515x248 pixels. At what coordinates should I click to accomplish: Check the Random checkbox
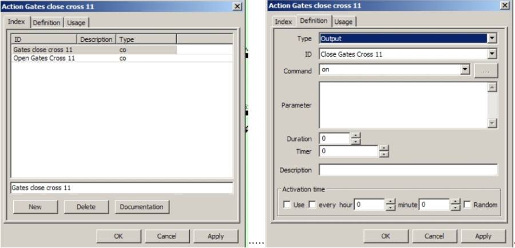pyautogui.click(x=468, y=205)
